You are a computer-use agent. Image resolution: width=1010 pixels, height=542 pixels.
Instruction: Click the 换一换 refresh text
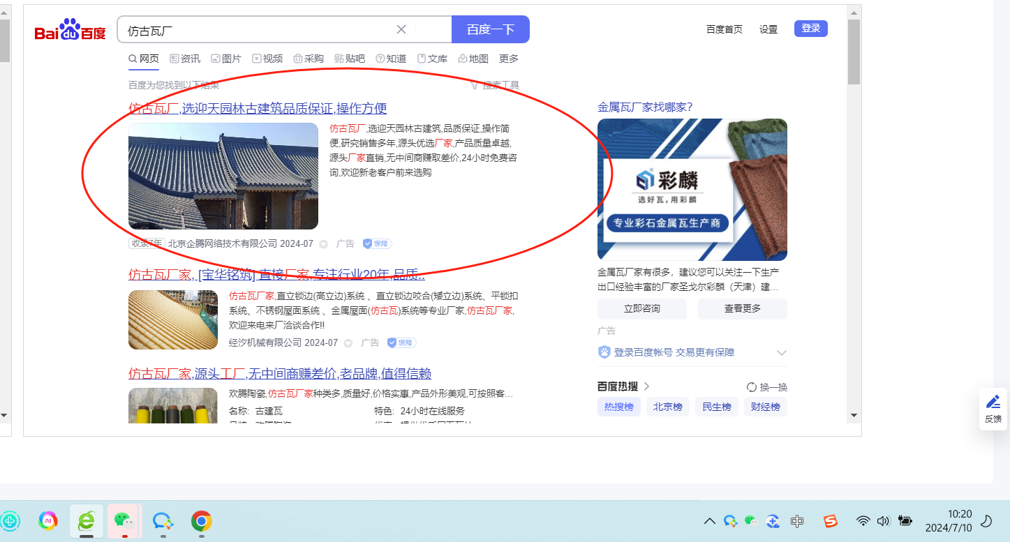773,387
